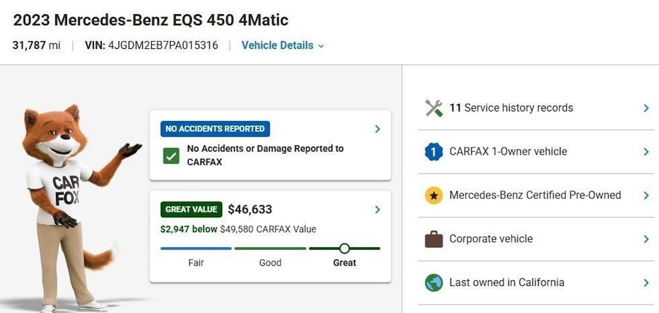This screenshot has height=313, width=659.
Task: Open arrow on Great Value price card
Action: tap(377, 209)
